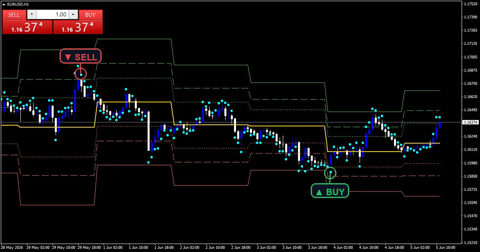Viewport: 480px width, 252px height.
Task: Click the 1.00 lot volume field
Action: [x=52, y=15]
